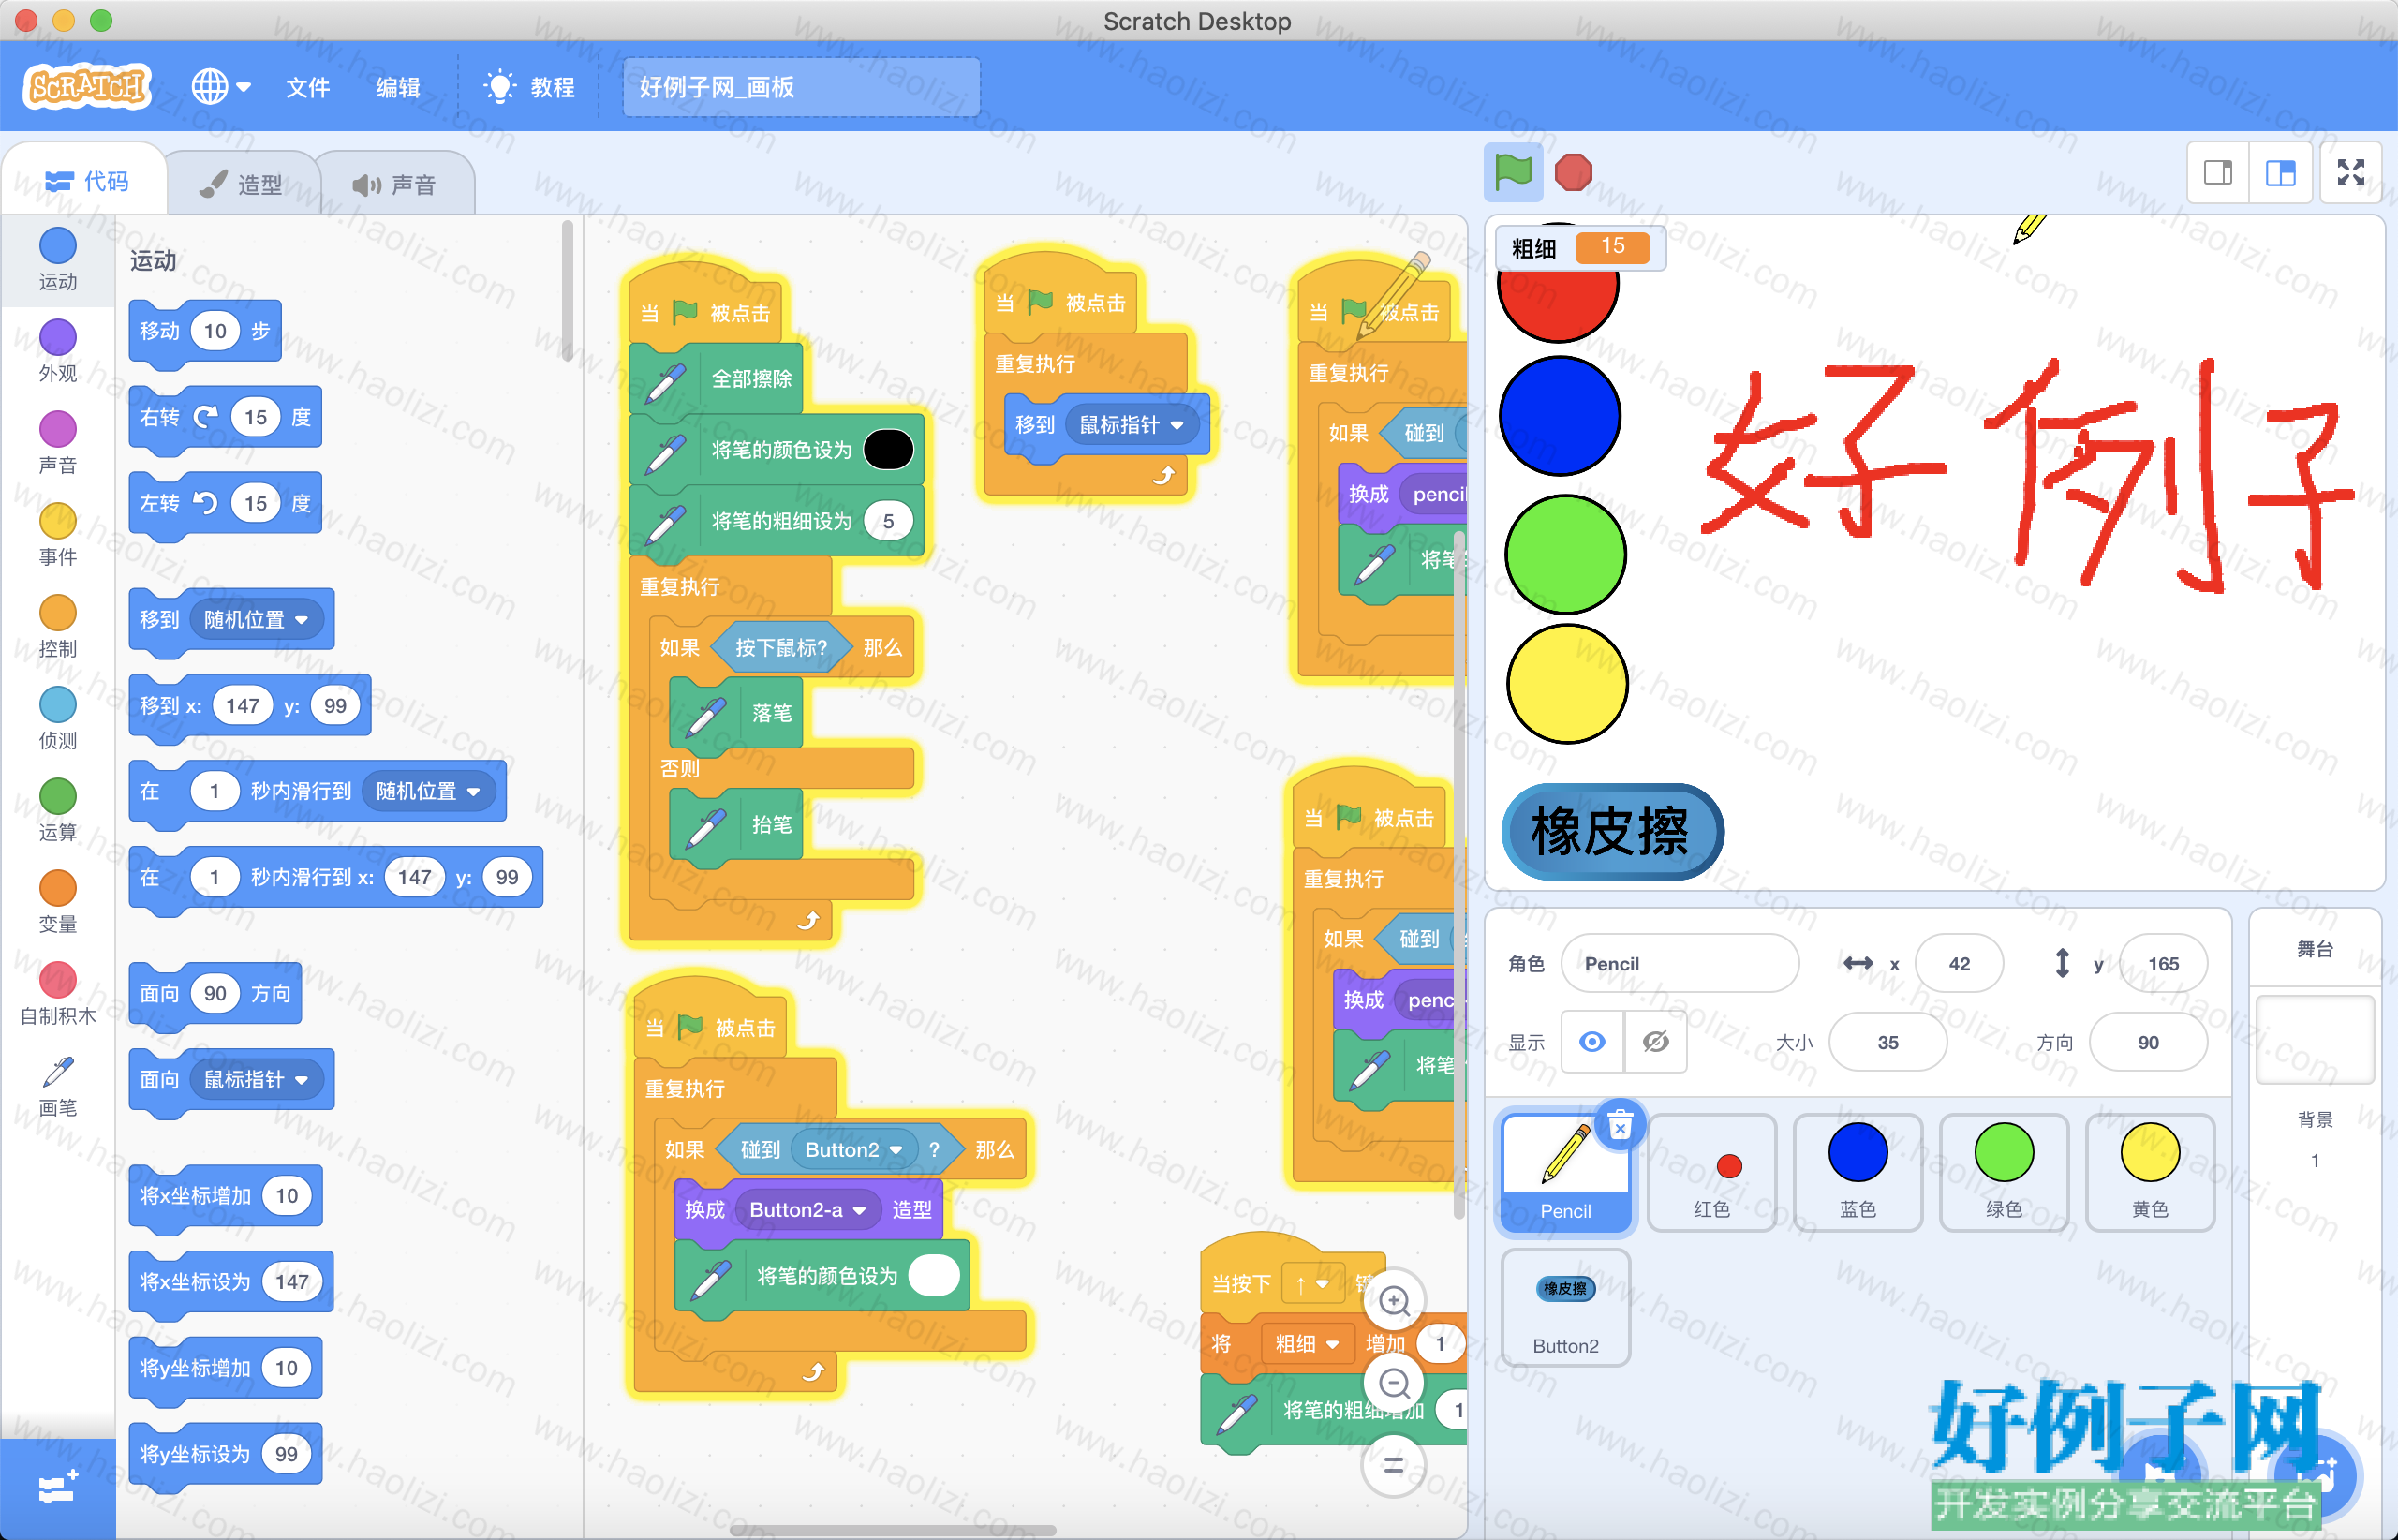Pick the green color circle on stage
This screenshot has width=2398, height=1540.
point(1565,553)
